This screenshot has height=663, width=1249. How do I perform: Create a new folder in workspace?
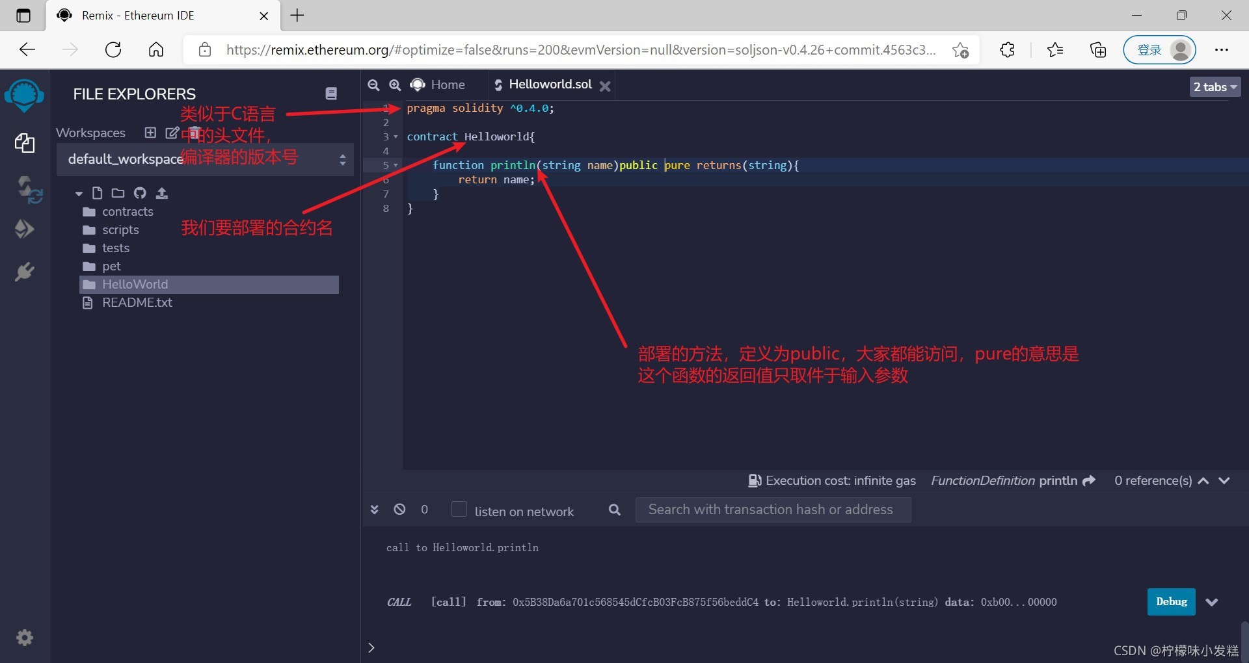(118, 193)
